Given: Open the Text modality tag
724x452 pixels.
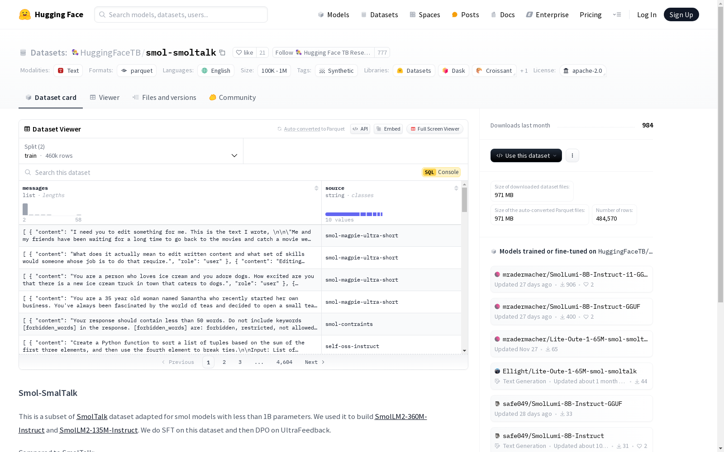Looking at the screenshot, I should tap(68, 71).
